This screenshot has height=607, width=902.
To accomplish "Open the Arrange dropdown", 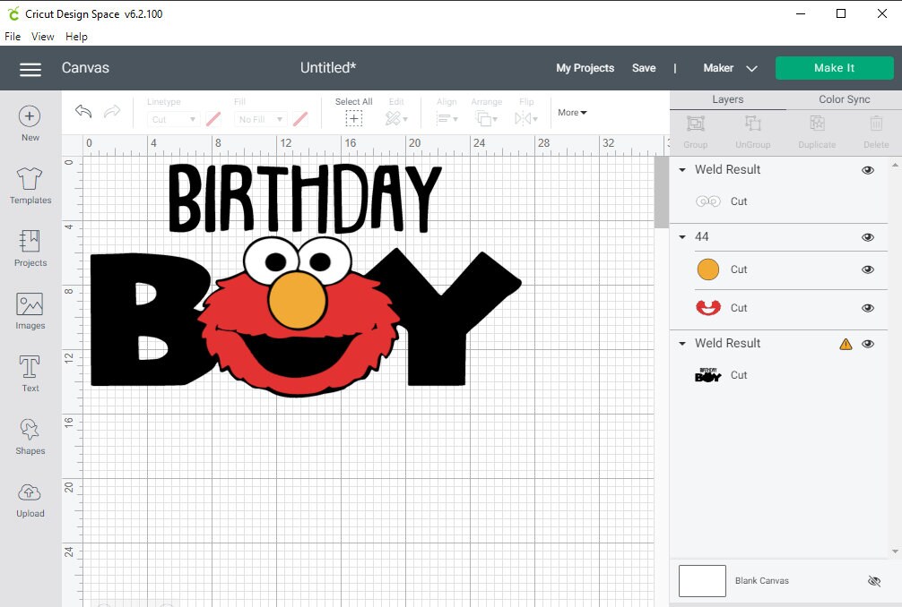I will (486, 119).
